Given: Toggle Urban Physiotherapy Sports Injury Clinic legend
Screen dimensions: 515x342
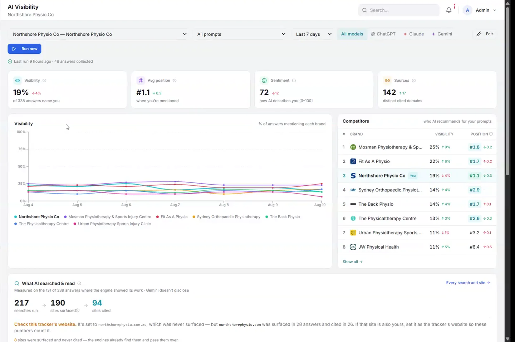Looking at the screenshot, I should (x=112, y=224).
